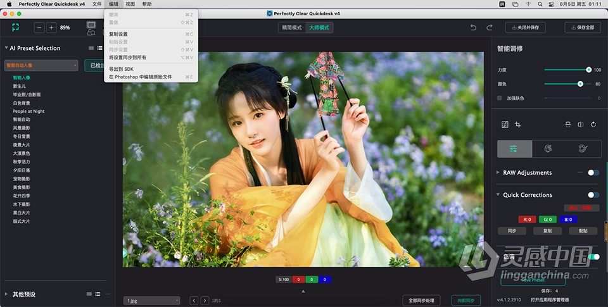
Task: Open macOS Spotlight search icon
Action: pyautogui.click(x=540, y=4)
